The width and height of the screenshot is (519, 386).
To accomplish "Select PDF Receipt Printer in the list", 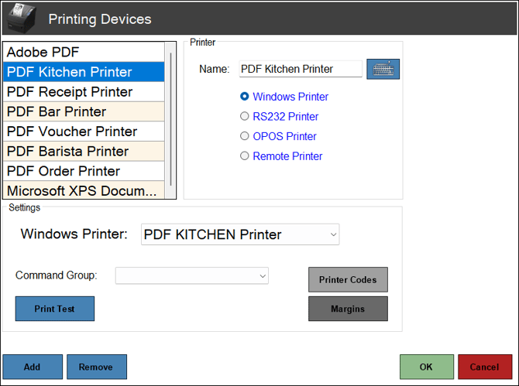I will 84,92.
